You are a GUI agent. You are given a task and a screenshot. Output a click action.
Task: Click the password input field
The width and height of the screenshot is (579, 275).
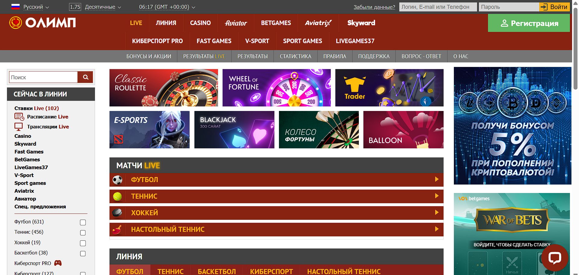[x=509, y=7]
